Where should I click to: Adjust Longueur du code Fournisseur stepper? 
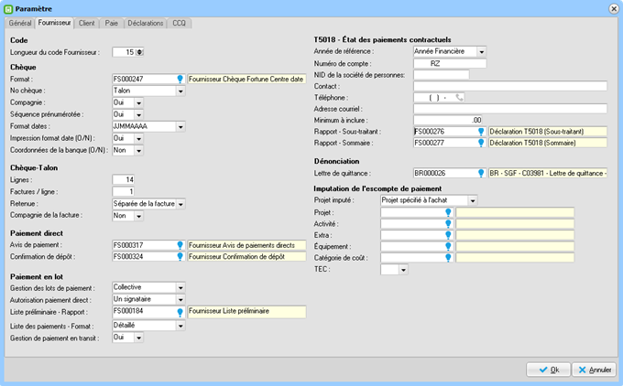click(139, 52)
